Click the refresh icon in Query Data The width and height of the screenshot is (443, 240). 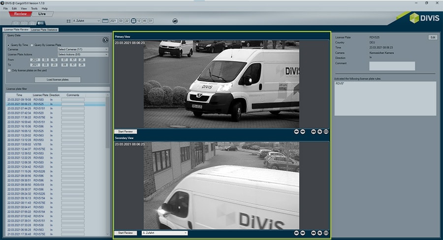coord(105,40)
